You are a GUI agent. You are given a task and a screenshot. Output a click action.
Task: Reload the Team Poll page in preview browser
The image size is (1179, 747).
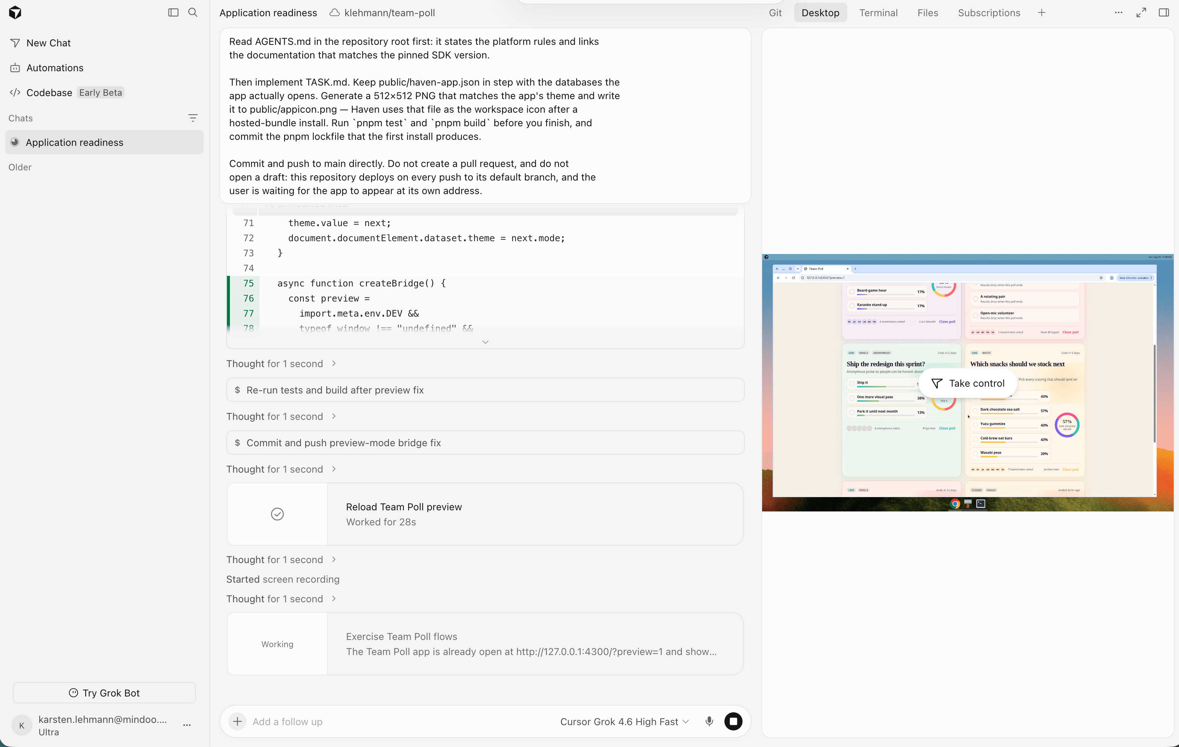[793, 277]
